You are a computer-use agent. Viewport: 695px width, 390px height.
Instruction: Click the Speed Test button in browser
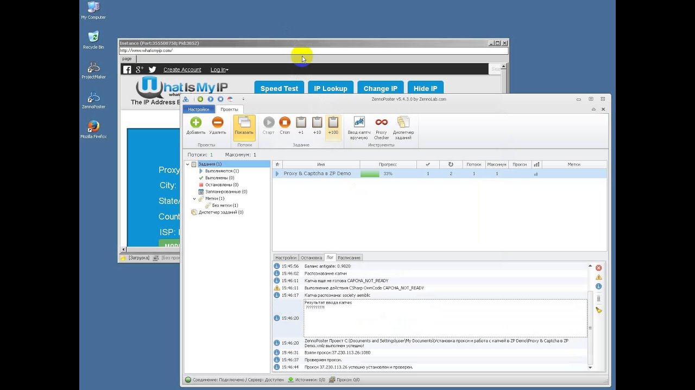point(279,88)
